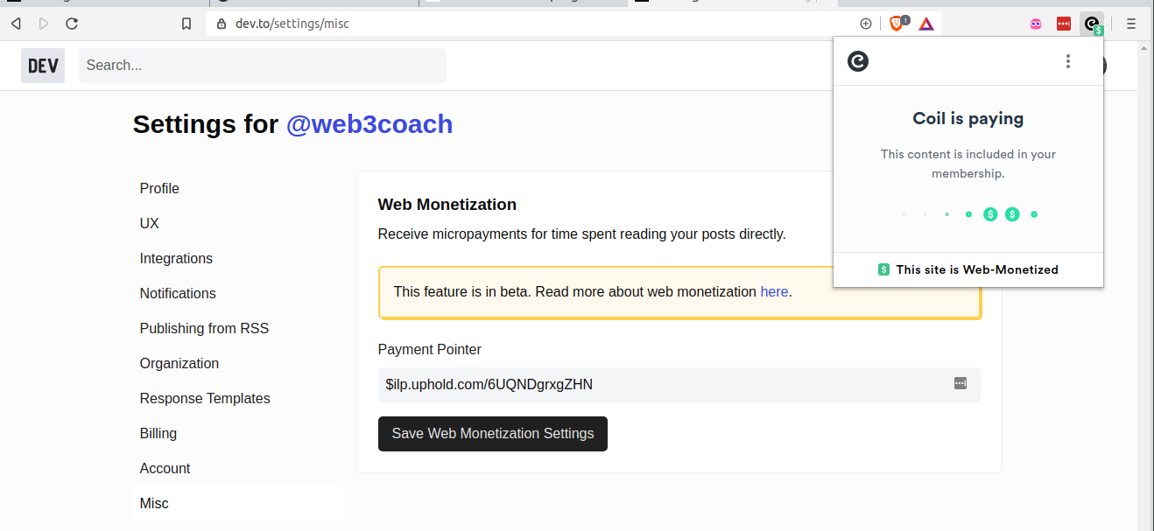The image size is (1154, 531).
Task: Follow the 'here' web monetization link
Action: tap(774, 291)
